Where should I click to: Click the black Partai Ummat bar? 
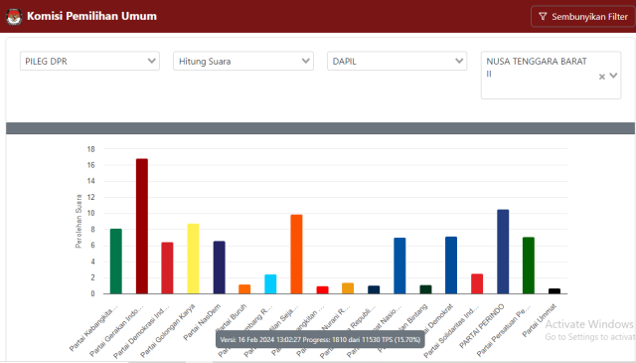tap(555, 291)
